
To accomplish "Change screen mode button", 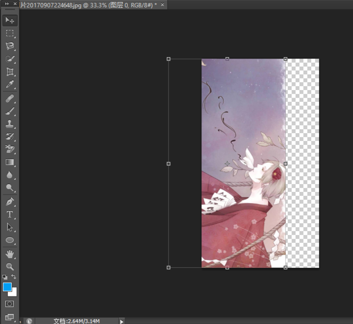I will pos(10,317).
